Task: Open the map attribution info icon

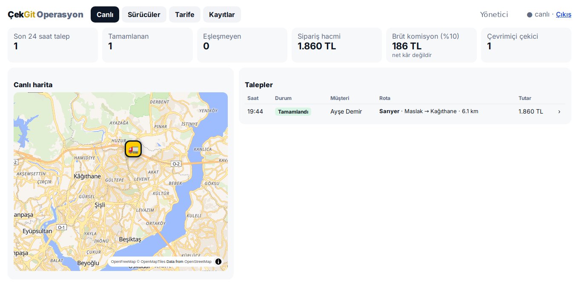Action: (218, 262)
